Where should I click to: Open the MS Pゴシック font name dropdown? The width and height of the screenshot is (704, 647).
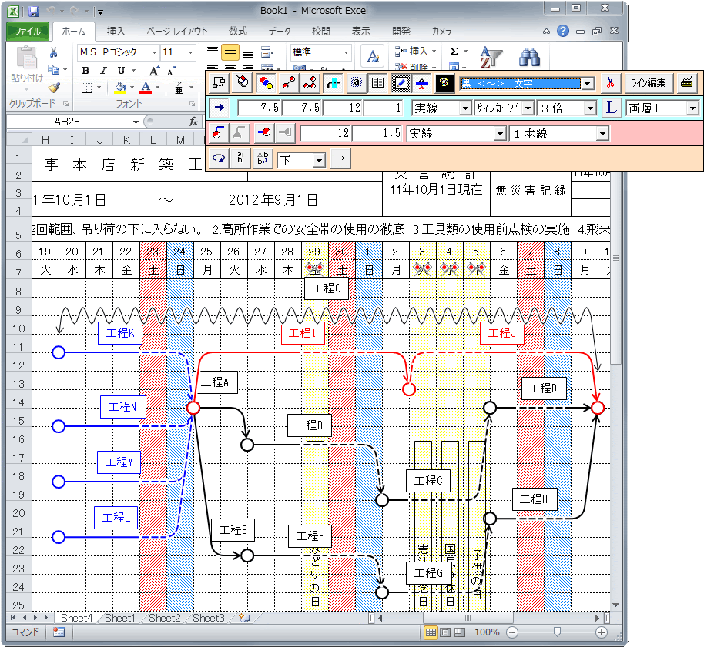point(154,52)
